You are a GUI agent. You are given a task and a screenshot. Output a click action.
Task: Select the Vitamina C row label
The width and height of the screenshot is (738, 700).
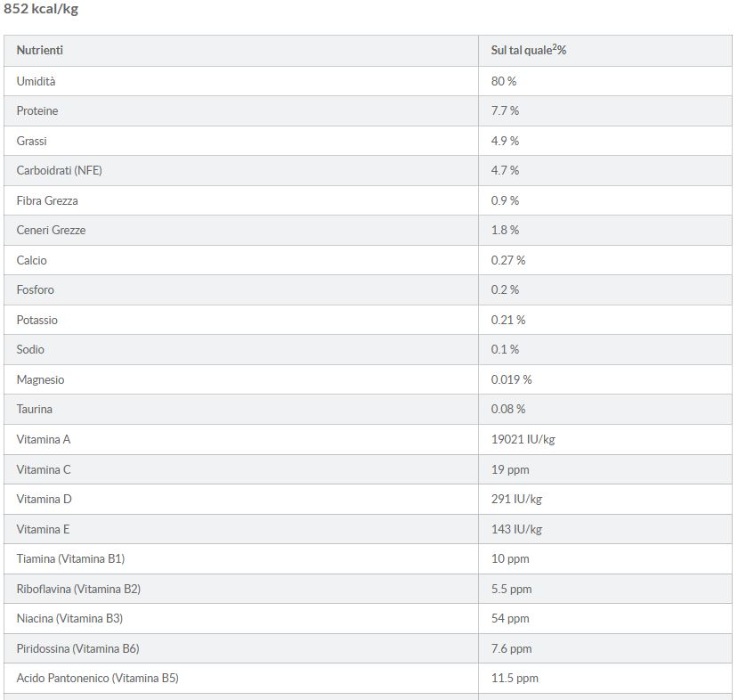point(44,469)
